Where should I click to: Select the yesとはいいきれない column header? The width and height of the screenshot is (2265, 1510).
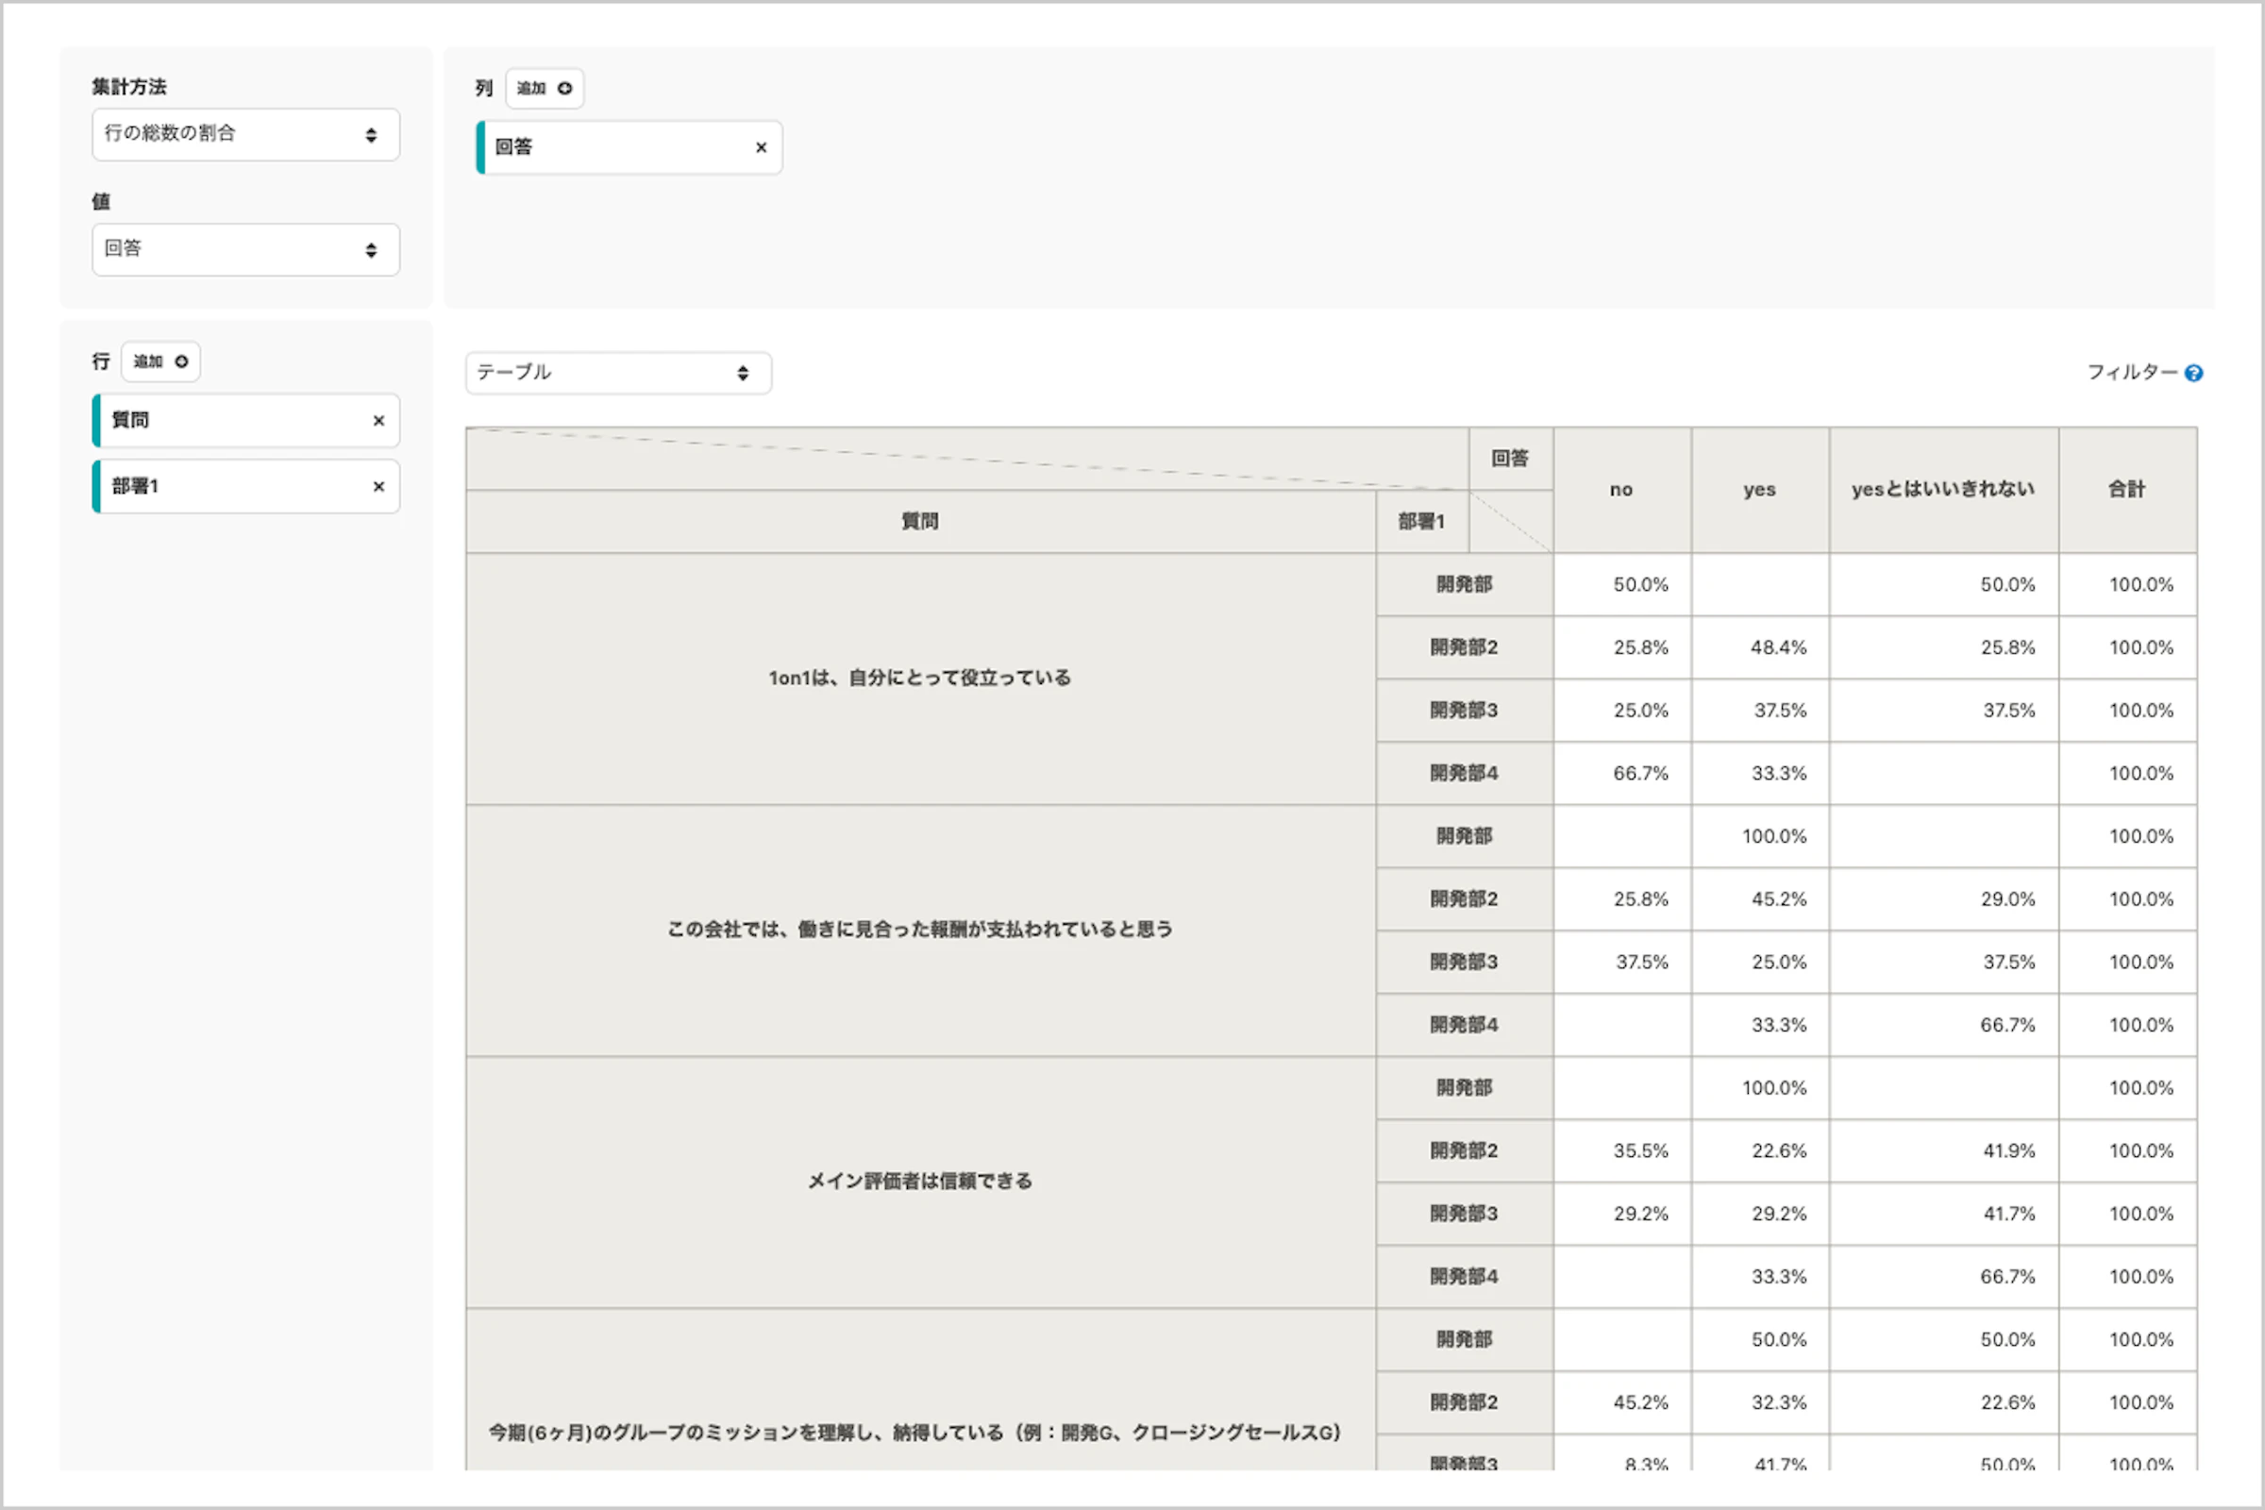(1942, 489)
